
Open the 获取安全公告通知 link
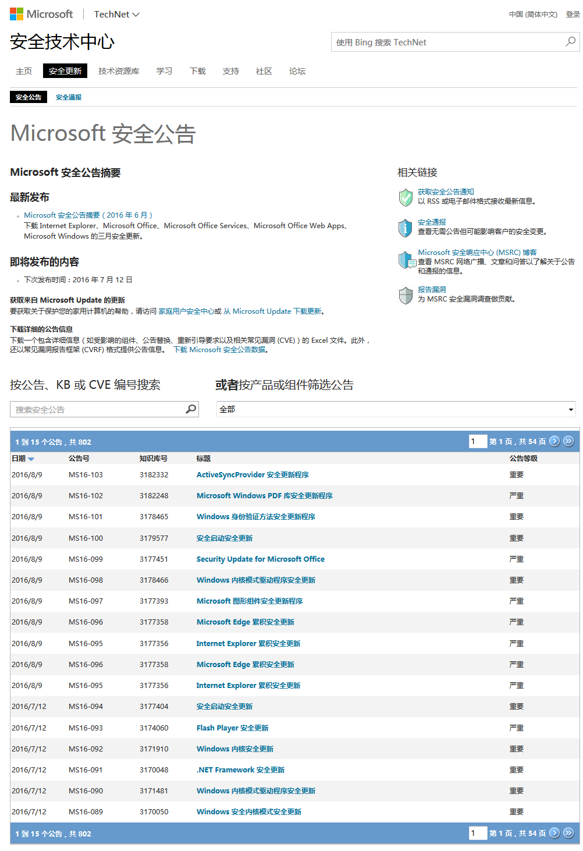point(446,192)
